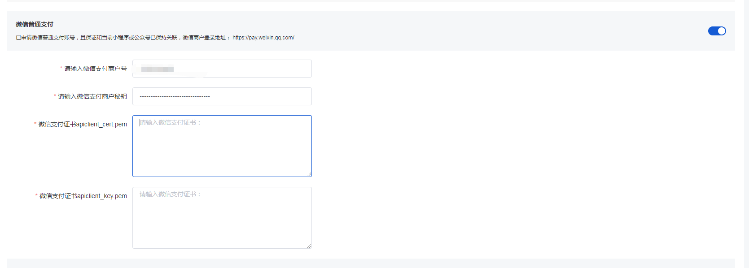
Task: Click the red asterisk beside the 商户号 label
Action: 61,69
